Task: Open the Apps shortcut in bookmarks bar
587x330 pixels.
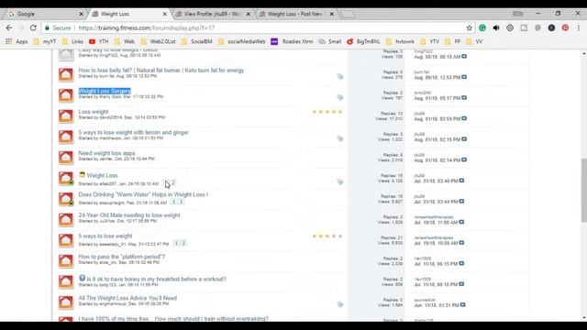Action: click(x=17, y=41)
